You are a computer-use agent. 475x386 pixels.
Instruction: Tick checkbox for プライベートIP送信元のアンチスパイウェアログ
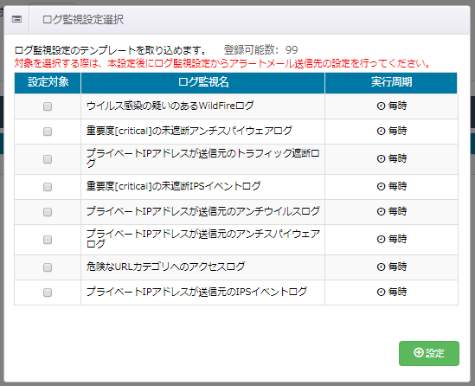pos(48,240)
